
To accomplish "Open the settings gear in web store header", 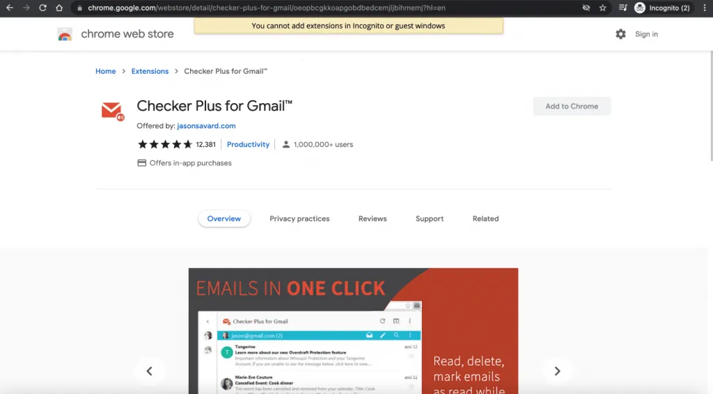I will (x=620, y=34).
